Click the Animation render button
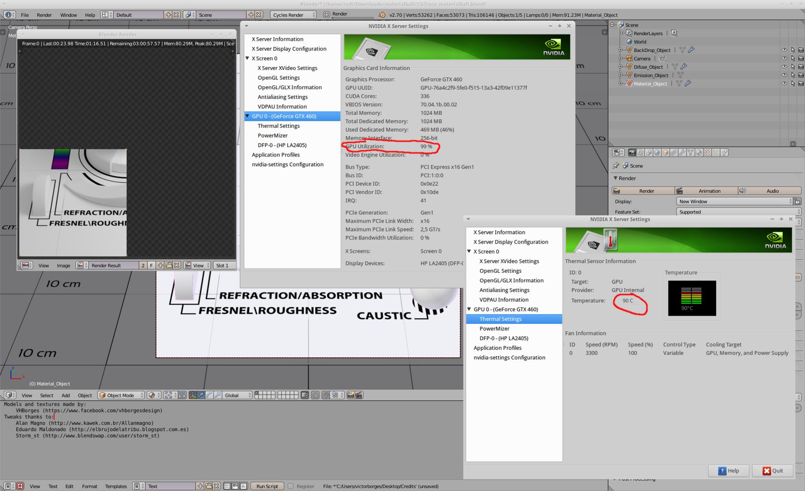805x491 pixels. coord(706,191)
